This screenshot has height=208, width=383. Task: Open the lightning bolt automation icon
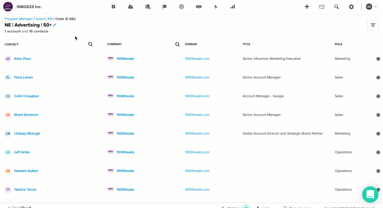pos(216,7)
